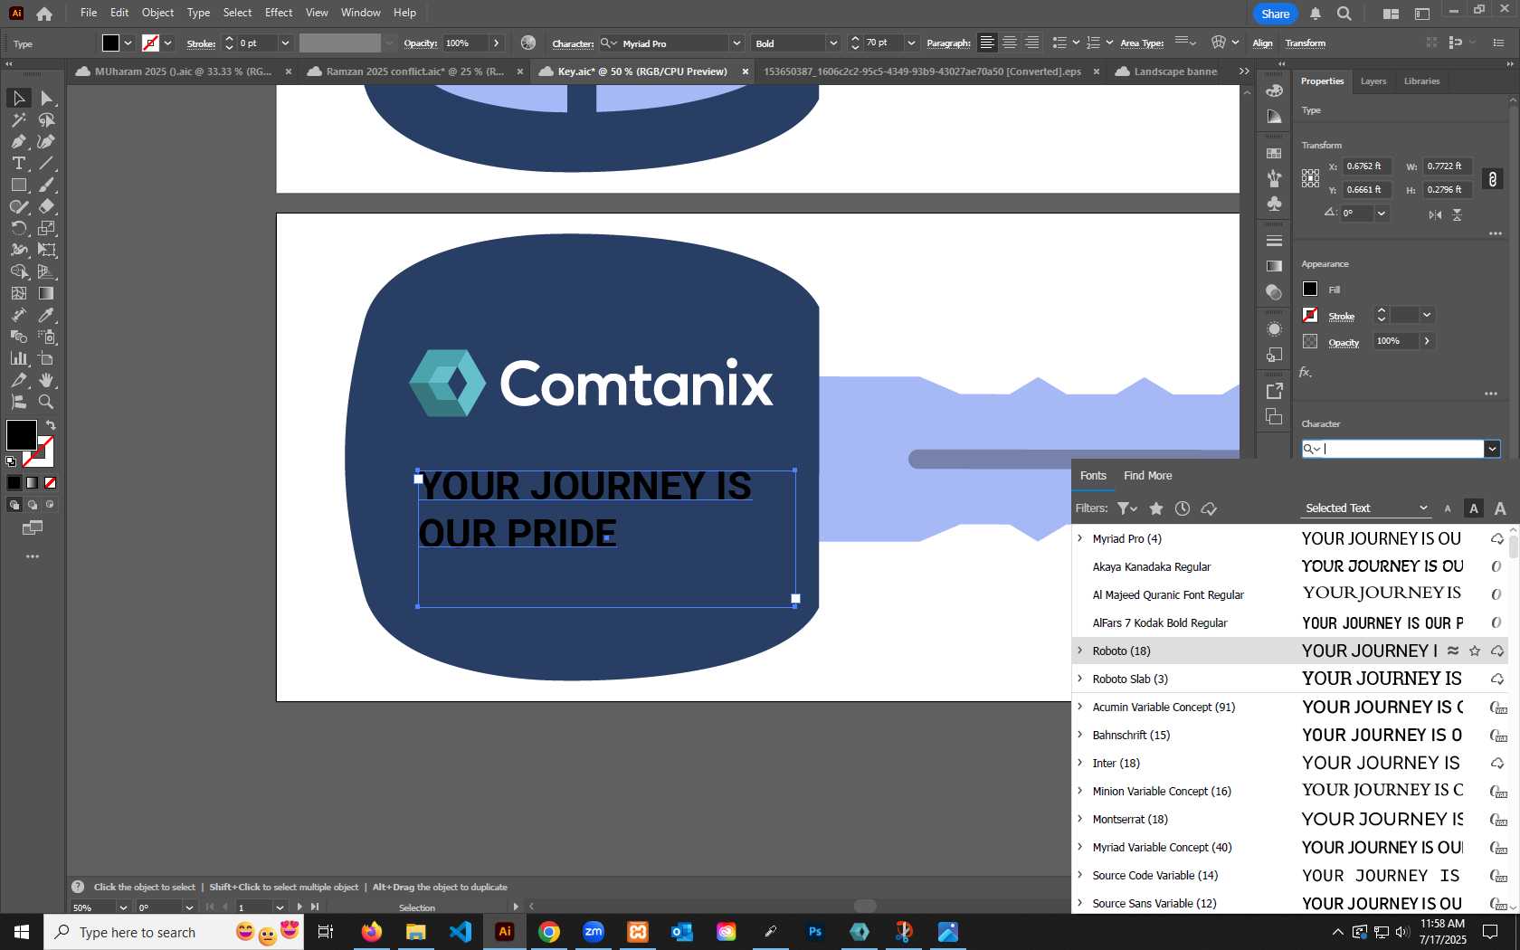The image size is (1520, 950).
Task: Click the Fill color swatch in toolbar
Action: click(21, 435)
